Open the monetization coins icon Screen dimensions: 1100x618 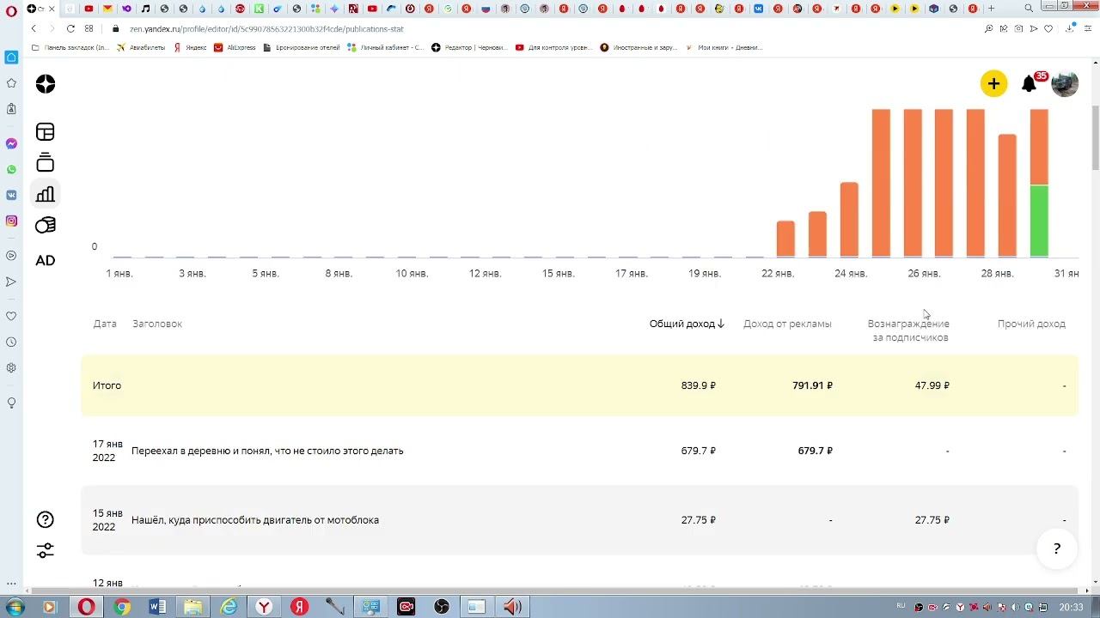tap(46, 225)
